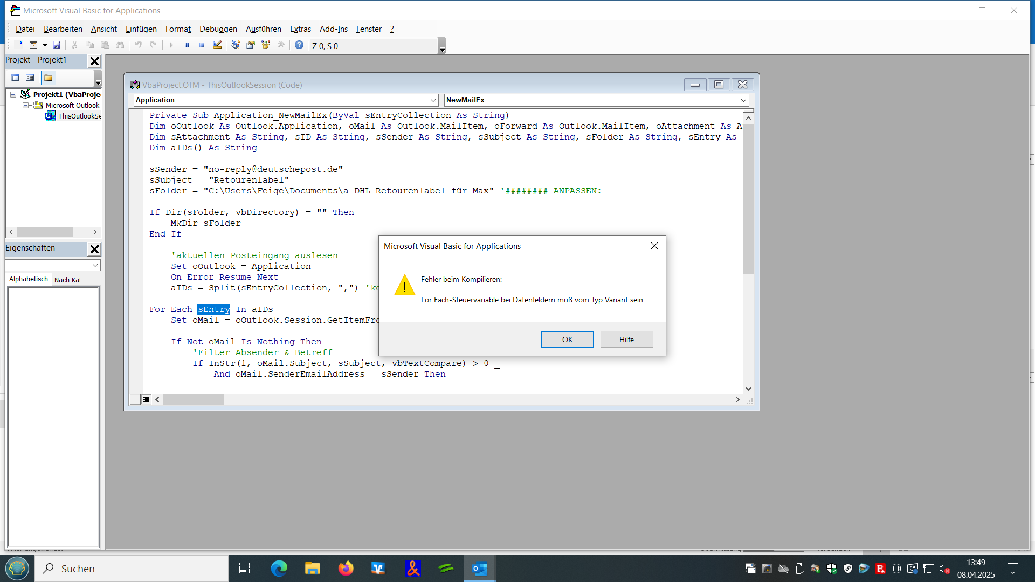
Task: Stop execution with the Reset square icon
Action: point(202,45)
